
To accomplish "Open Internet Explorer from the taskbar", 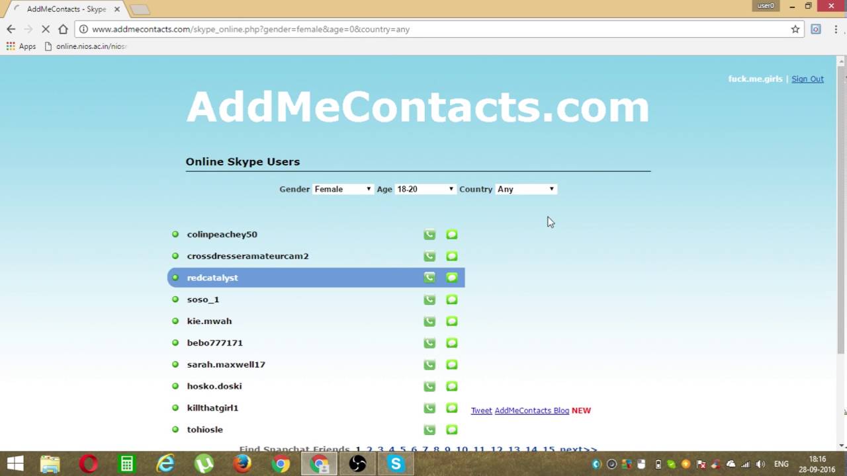I will [165, 463].
